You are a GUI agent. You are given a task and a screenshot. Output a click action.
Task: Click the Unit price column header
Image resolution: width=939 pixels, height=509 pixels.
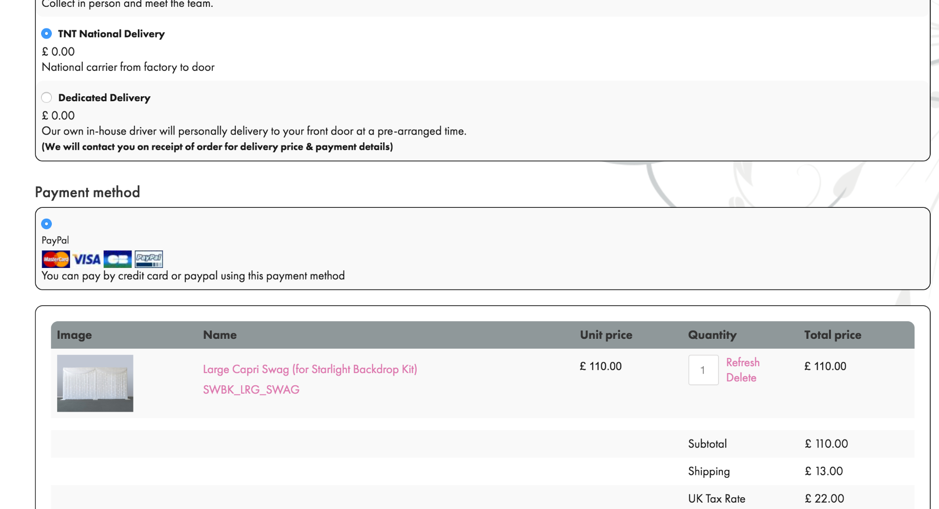606,335
